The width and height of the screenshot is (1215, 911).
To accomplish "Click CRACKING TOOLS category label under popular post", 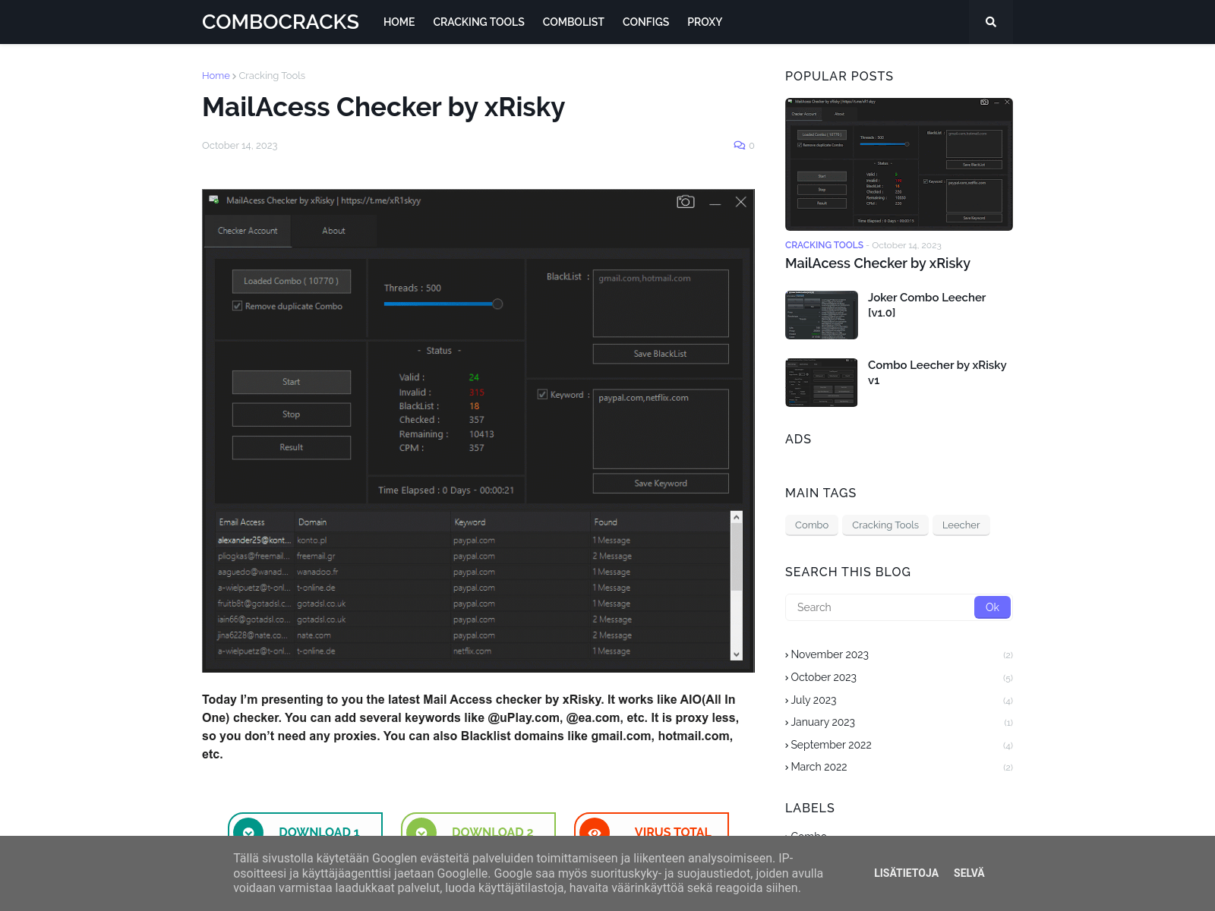I will (x=824, y=245).
